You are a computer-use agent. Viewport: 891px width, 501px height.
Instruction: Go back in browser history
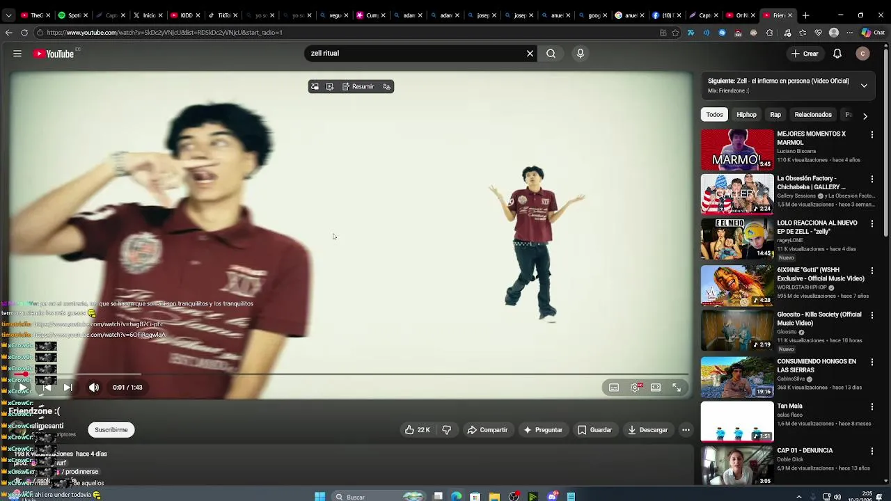pyautogui.click(x=8, y=33)
